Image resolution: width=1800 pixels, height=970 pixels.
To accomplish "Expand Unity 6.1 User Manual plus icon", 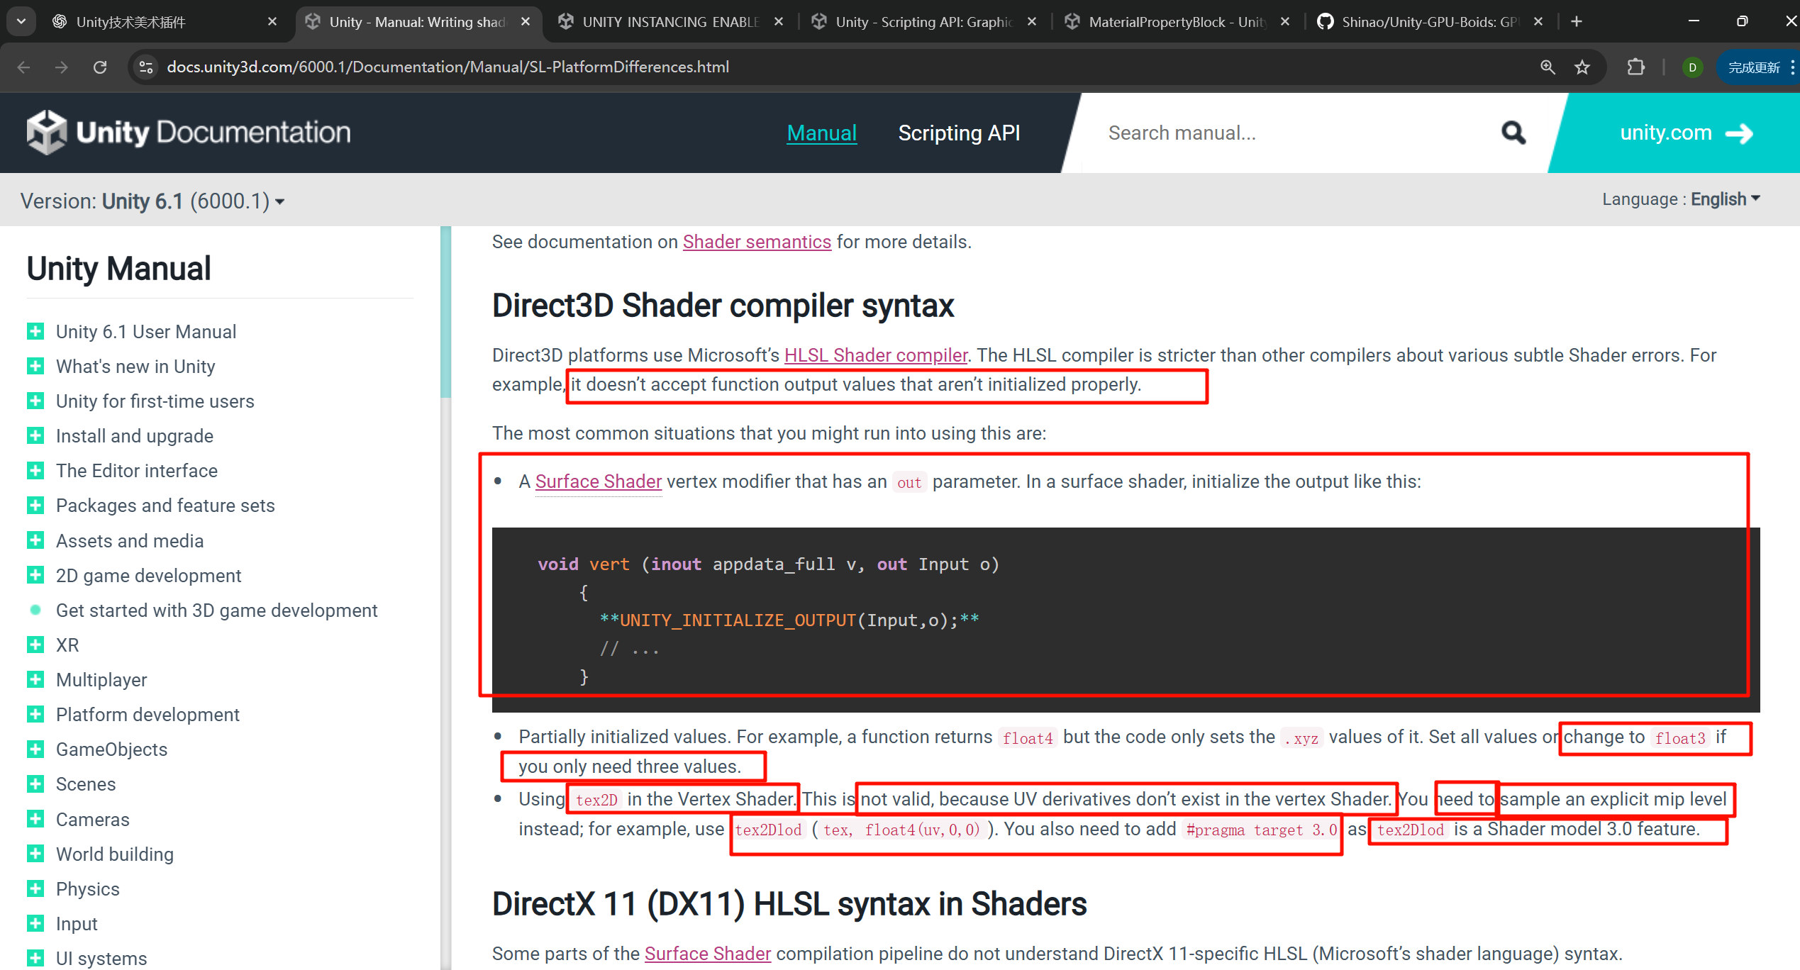I will point(35,331).
